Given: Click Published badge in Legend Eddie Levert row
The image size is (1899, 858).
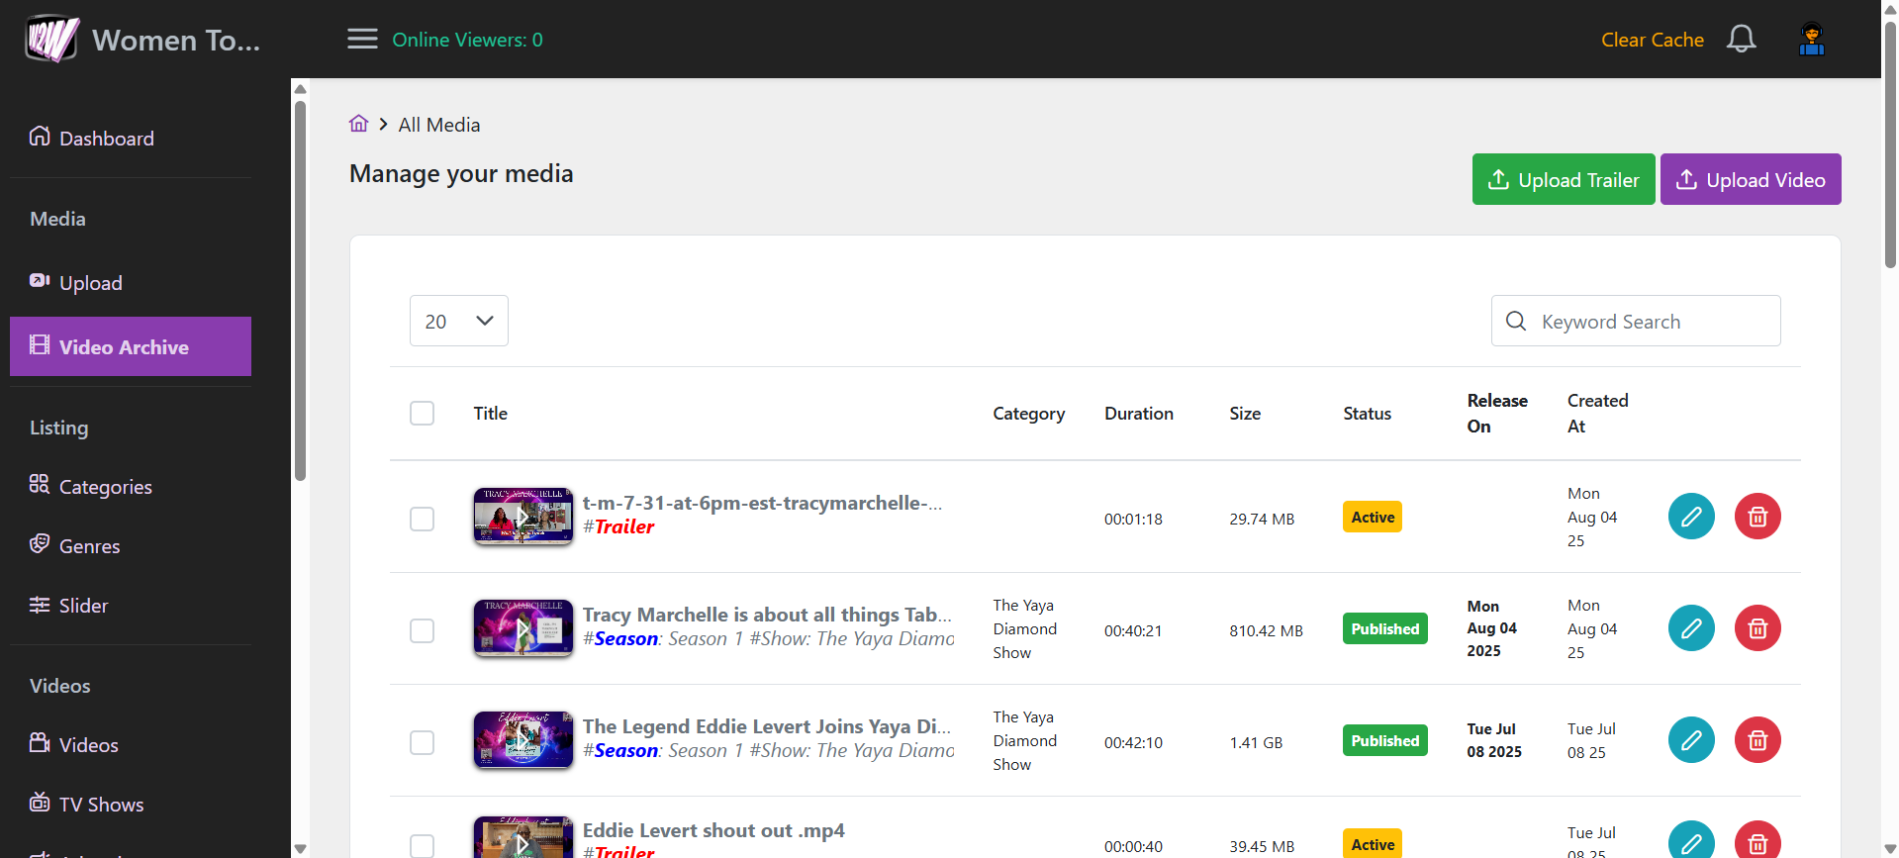Looking at the screenshot, I should pyautogui.click(x=1385, y=740).
